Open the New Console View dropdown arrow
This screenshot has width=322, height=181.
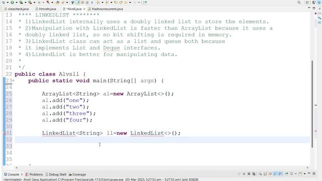[305, 174]
